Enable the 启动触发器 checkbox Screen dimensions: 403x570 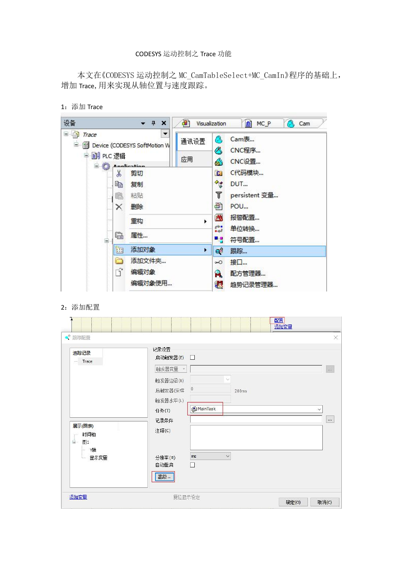192,357
